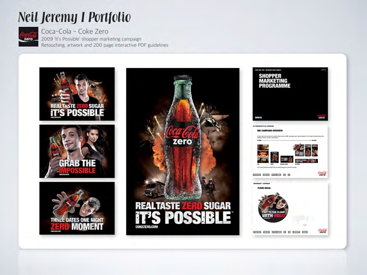Select the 'Neil Jeremy I Portfolio' title
367x275 pixels.
(74, 17)
